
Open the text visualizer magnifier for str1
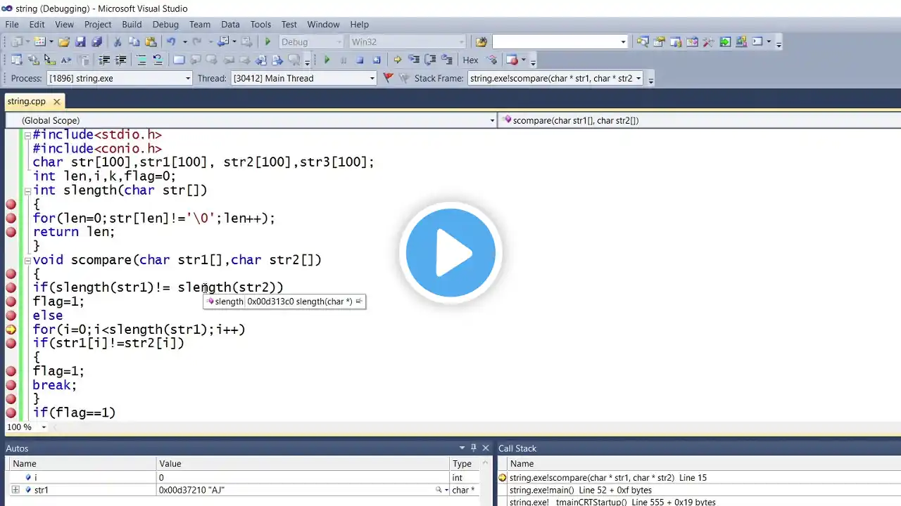pyautogui.click(x=439, y=490)
